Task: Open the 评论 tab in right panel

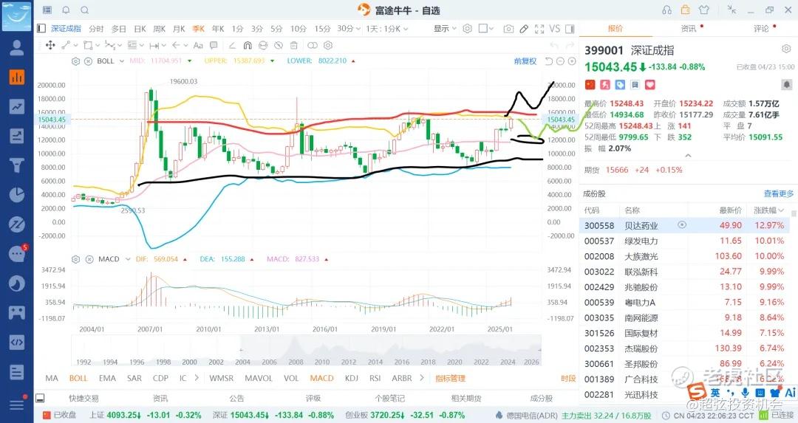Action: 762,29
